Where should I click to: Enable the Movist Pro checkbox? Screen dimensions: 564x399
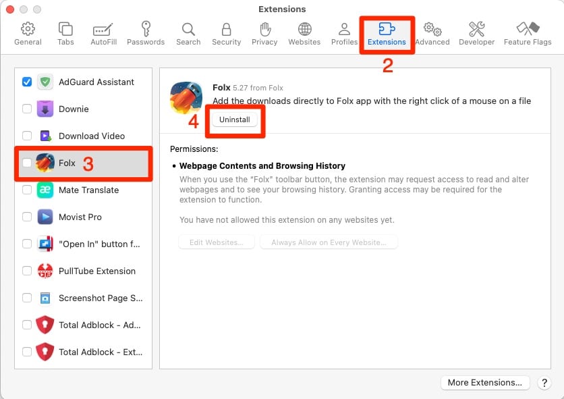(x=27, y=217)
